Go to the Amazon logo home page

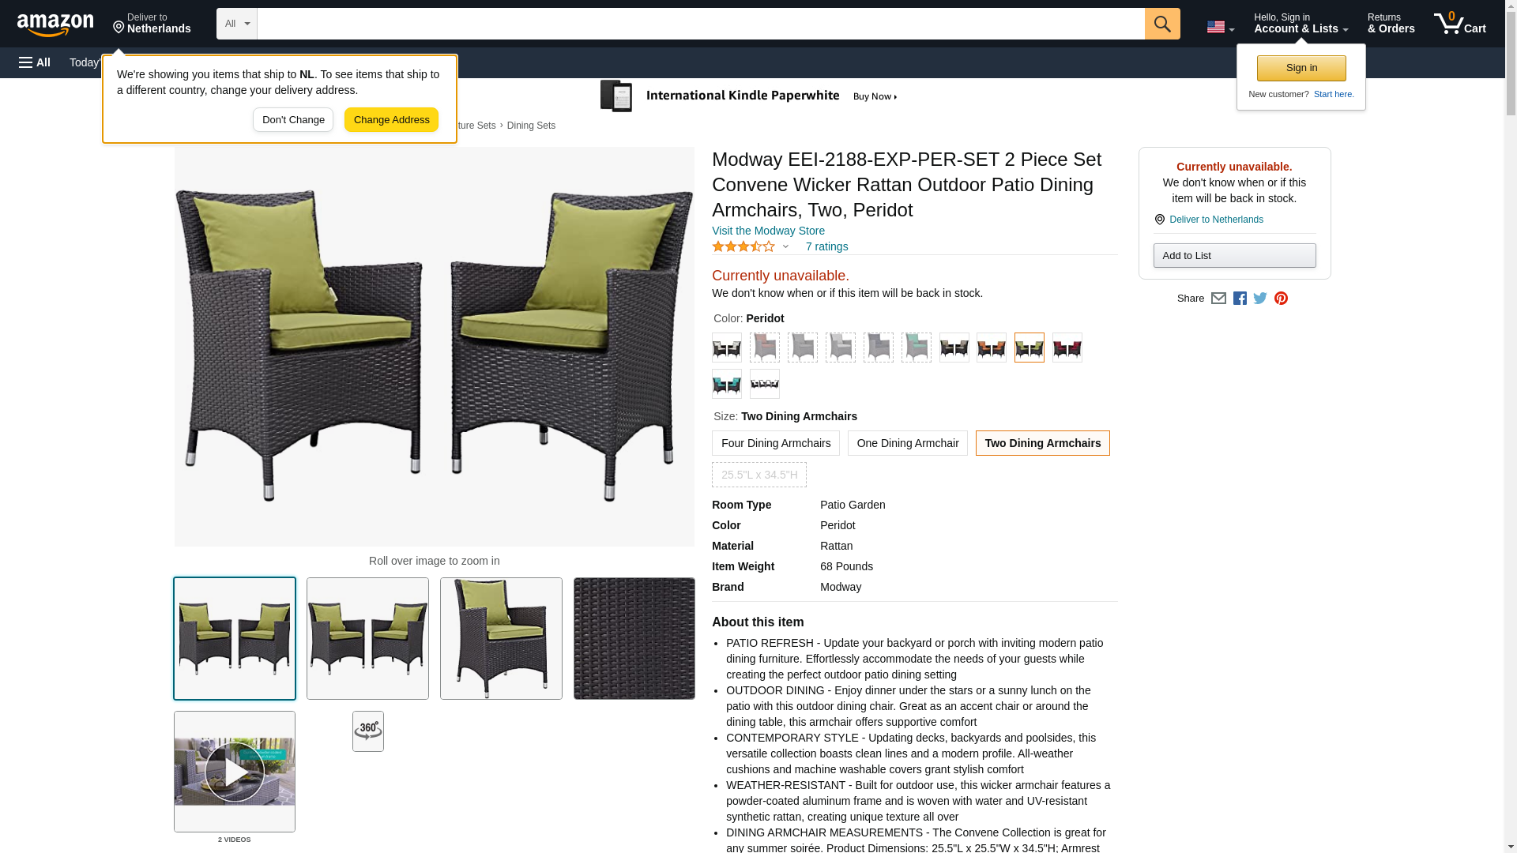tap(55, 24)
